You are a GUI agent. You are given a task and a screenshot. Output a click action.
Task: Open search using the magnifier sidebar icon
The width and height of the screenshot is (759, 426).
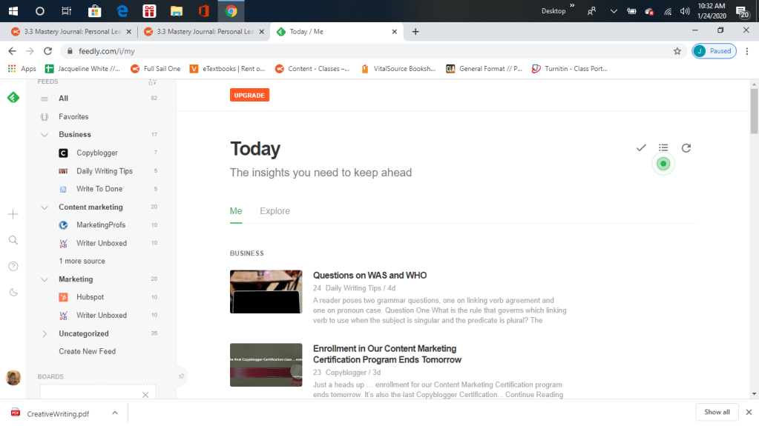coord(13,240)
